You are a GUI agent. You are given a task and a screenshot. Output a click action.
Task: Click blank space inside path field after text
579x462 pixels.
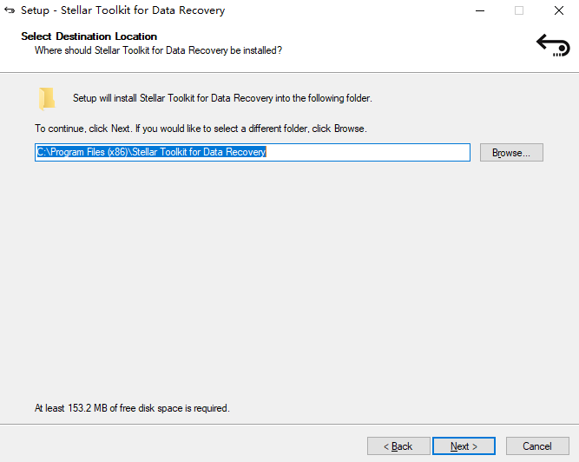tap(373, 153)
